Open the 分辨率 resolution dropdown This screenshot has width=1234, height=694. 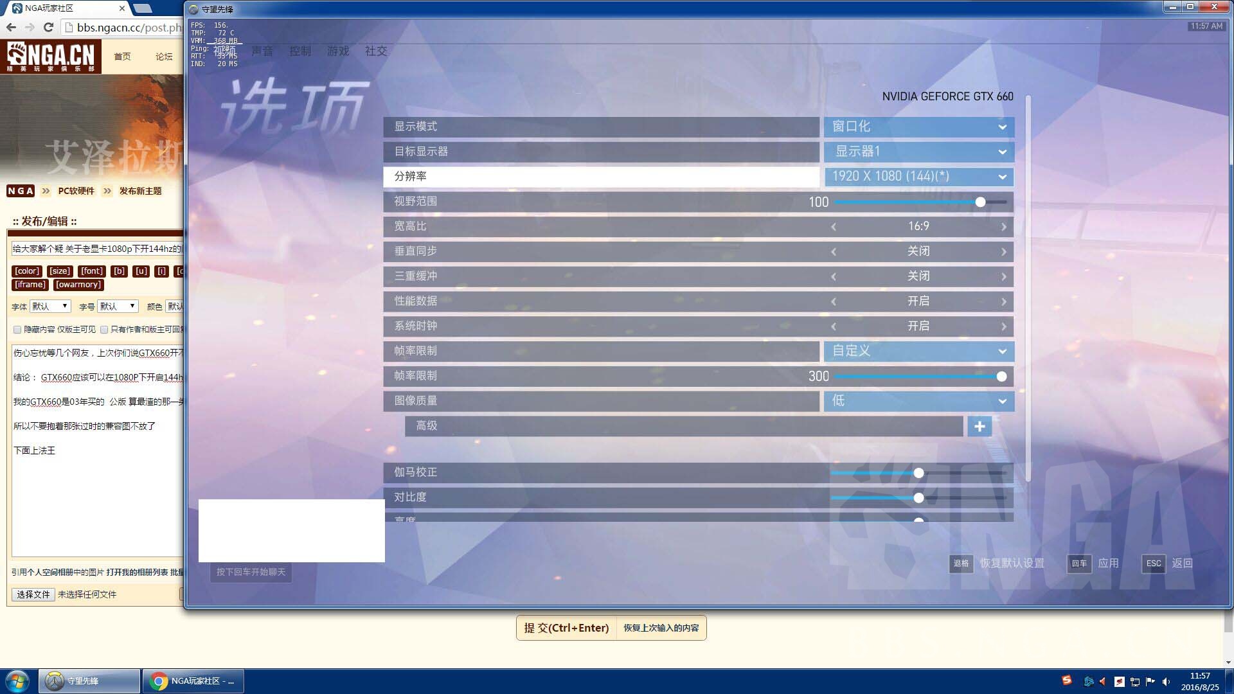click(919, 177)
